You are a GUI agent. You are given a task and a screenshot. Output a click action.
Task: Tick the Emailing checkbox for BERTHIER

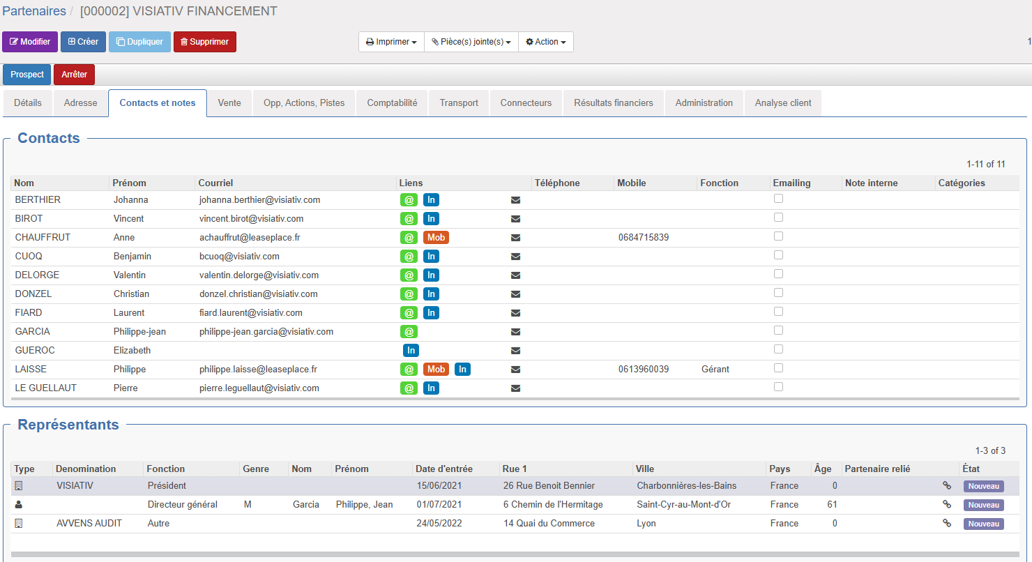click(x=779, y=199)
